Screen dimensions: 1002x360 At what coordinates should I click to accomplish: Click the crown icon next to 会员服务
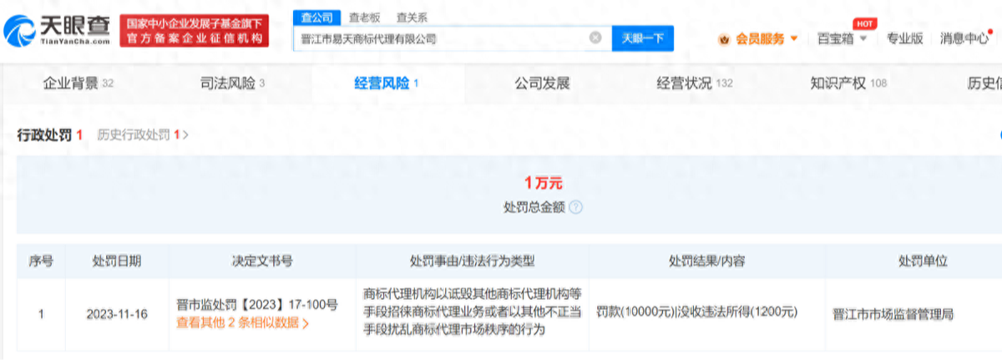point(723,39)
